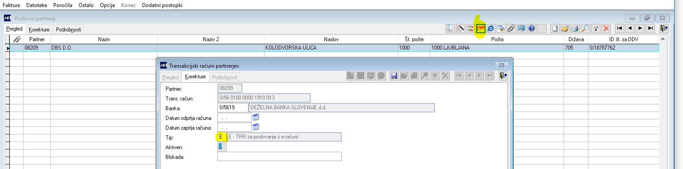The height and width of the screenshot is (169, 683).
Task: Open the Dodatni postopki menu
Action: [162, 5]
